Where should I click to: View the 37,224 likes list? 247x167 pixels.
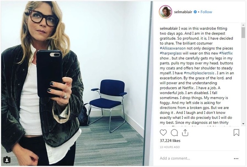pyautogui.click(x=170, y=141)
